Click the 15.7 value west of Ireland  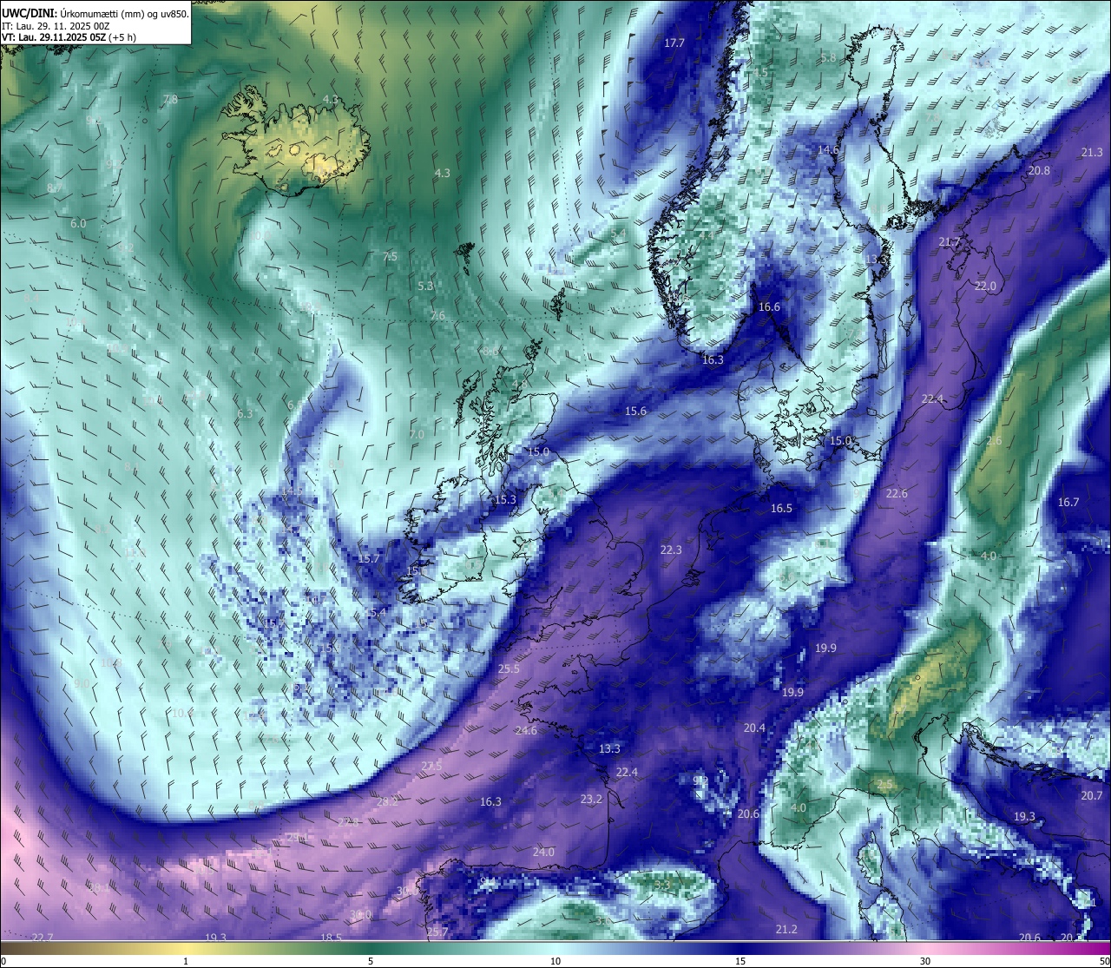pos(369,559)
